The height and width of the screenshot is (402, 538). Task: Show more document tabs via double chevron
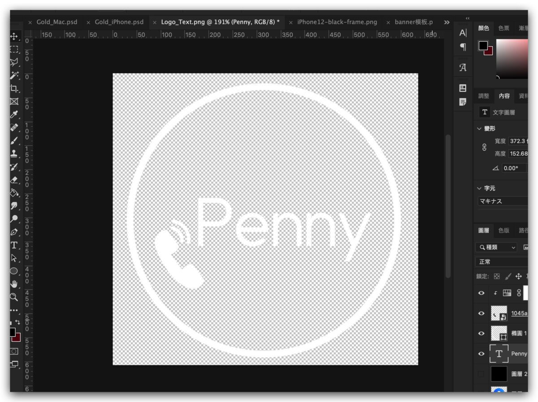446,22
